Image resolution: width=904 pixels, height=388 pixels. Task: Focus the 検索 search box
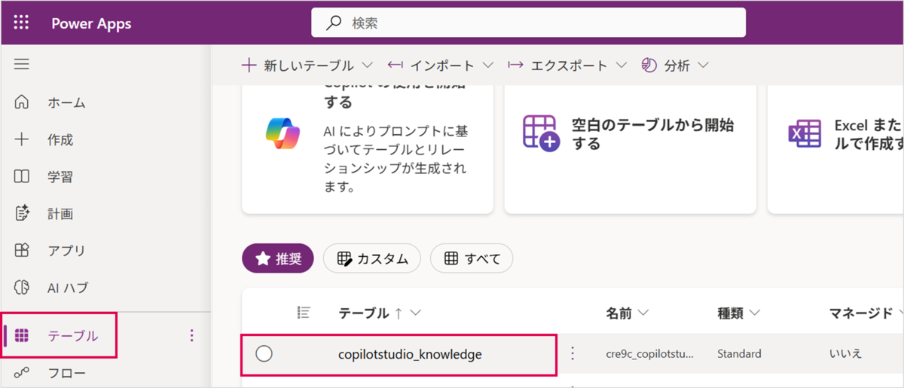click(529, 23)
